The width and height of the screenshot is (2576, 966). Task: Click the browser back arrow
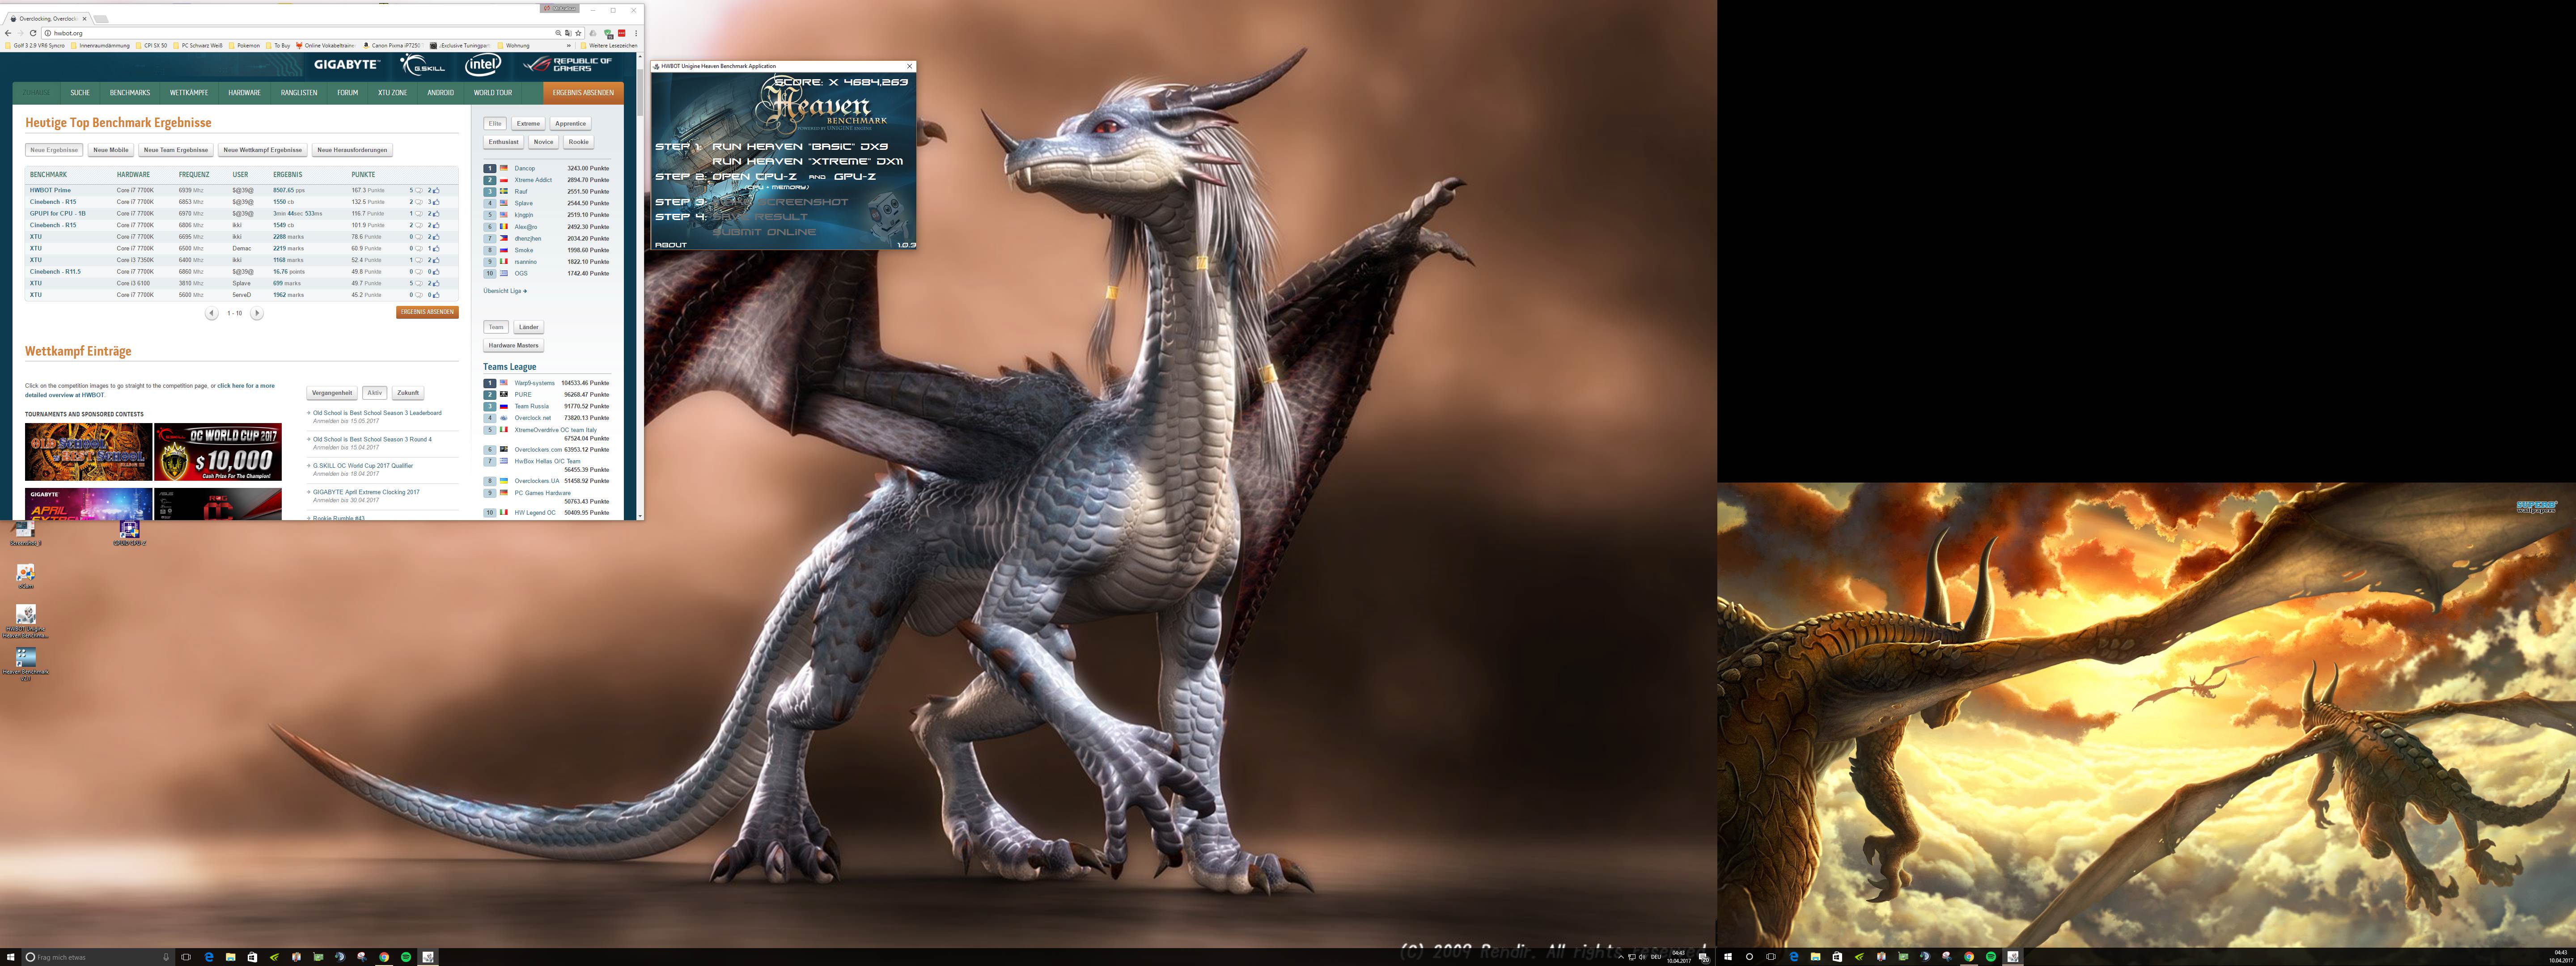pyautogui.click(x=8, y=33)
